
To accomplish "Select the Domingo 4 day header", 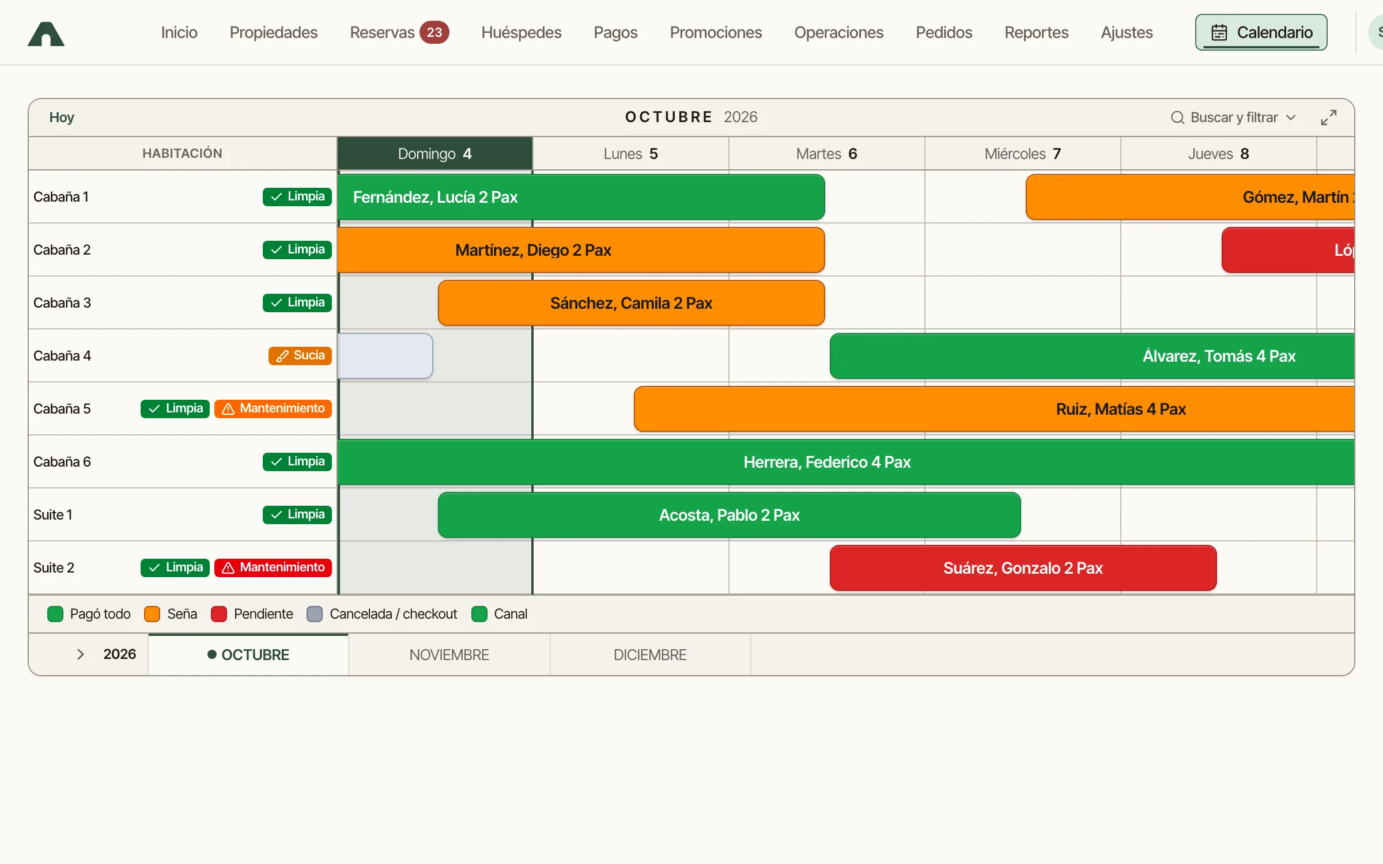I will coord(435,154).
